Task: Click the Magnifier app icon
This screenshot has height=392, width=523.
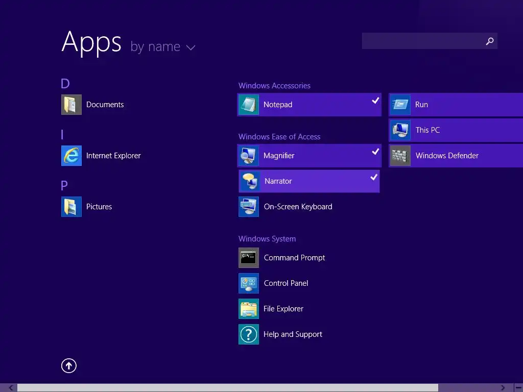Action: pyautogui.click(x=249, y=156)
